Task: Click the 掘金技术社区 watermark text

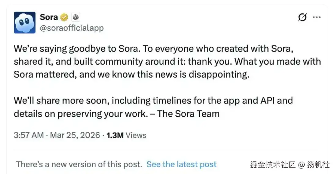Action: coord(273,165)
